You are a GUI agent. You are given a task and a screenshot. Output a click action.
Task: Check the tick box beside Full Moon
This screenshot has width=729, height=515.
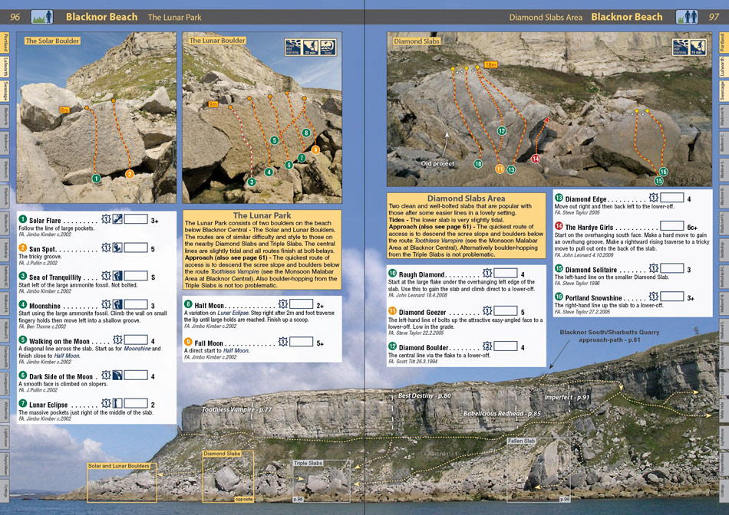pos(301,342)
